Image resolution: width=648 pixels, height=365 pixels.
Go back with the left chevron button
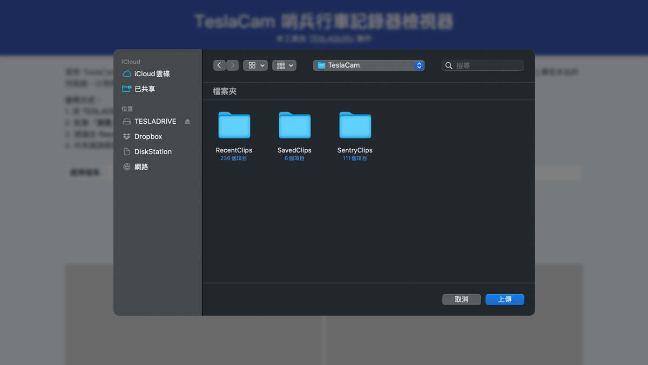coord(219,65)
